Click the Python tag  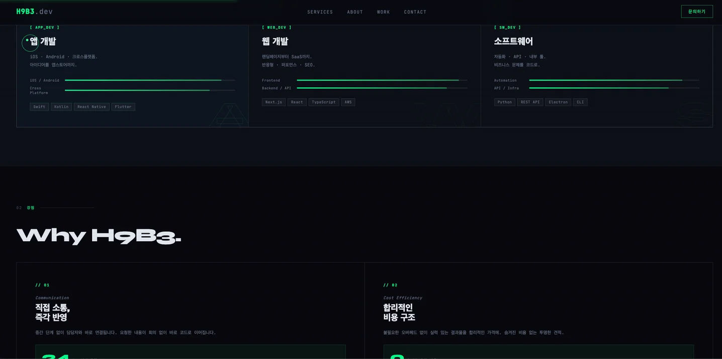click(x=505, y=102)
